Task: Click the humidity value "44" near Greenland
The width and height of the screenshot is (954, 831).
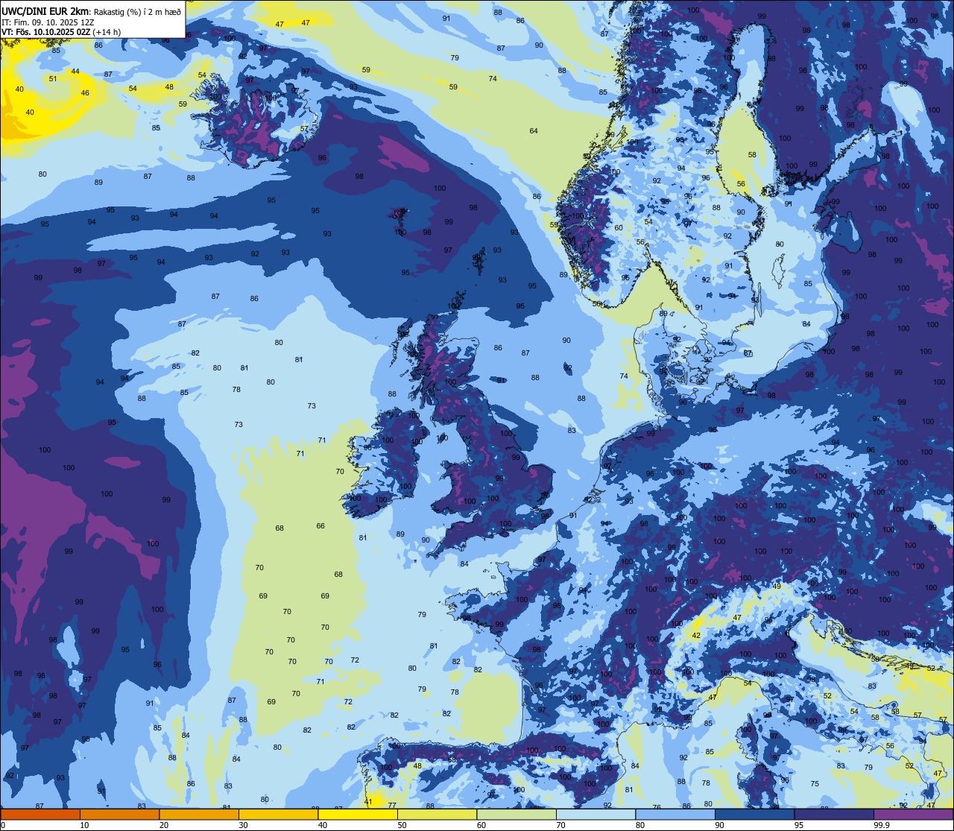Action: (x=75, y=72)
